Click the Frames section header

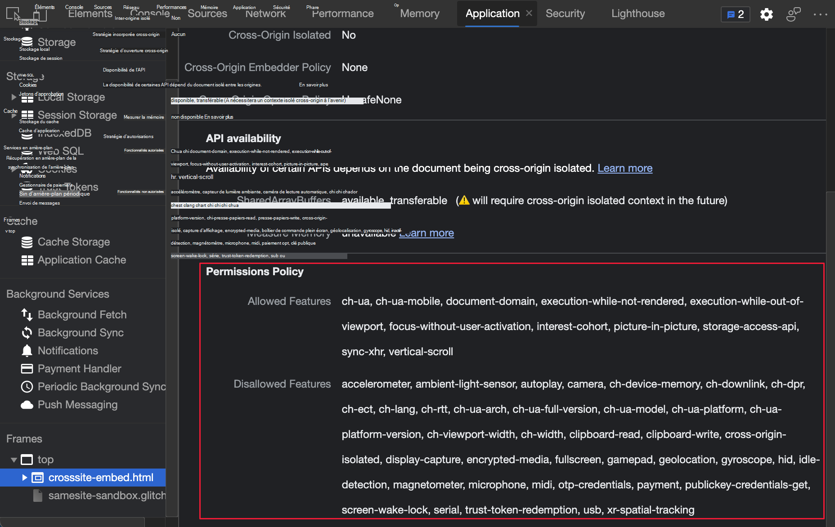[24, 439]
